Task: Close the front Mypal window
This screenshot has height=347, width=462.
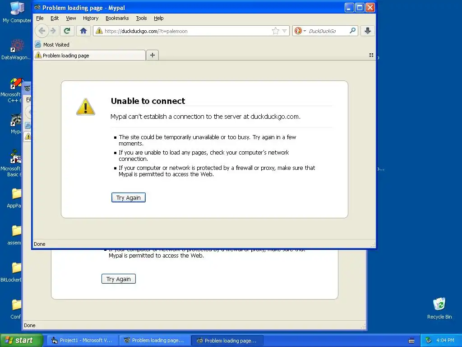Action: point(370,7)
